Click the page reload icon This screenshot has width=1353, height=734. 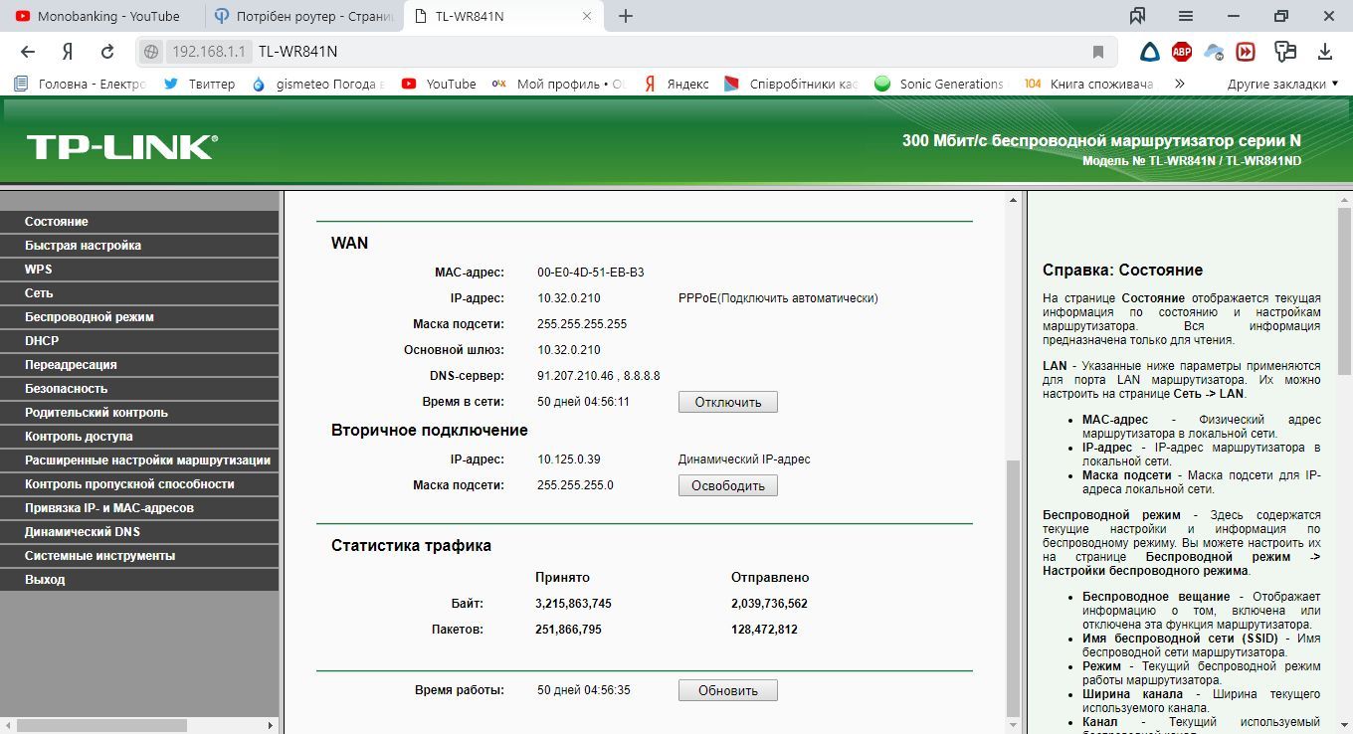tap(107, 52)
